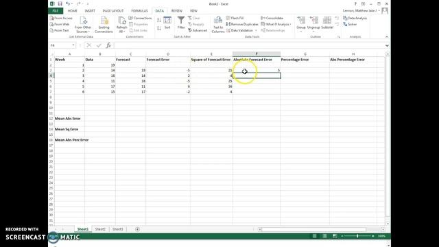The height and width of the screenshot is (247, 439).
Task: Switch to Sheet3 tab
Action: pyautogui.click(x=117, y=229)
